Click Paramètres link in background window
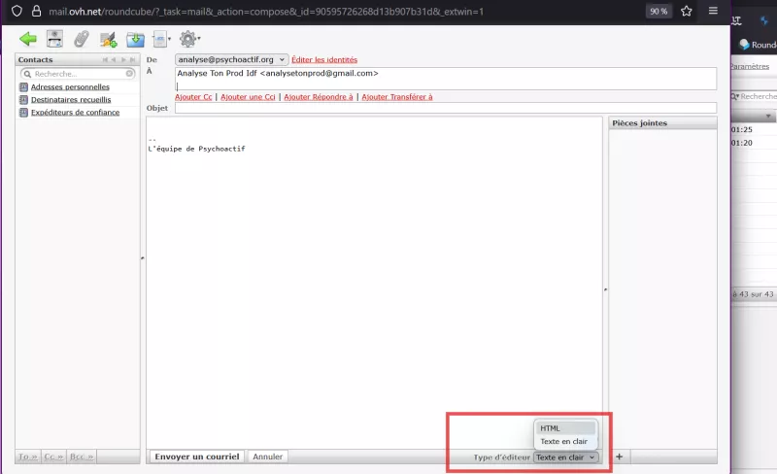The image size is (777, 474). (x=750, y=66)
